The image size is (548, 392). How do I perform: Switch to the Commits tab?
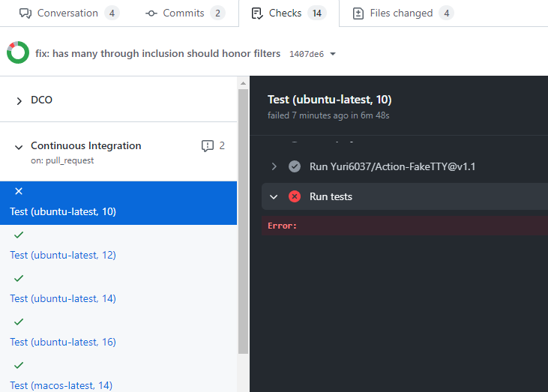(185, 13)
